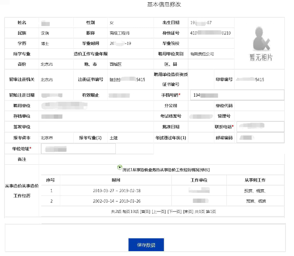Screen dimensions: 294x256
Task: Click the 西城区 district value
Action: click(x=115, y=64)
